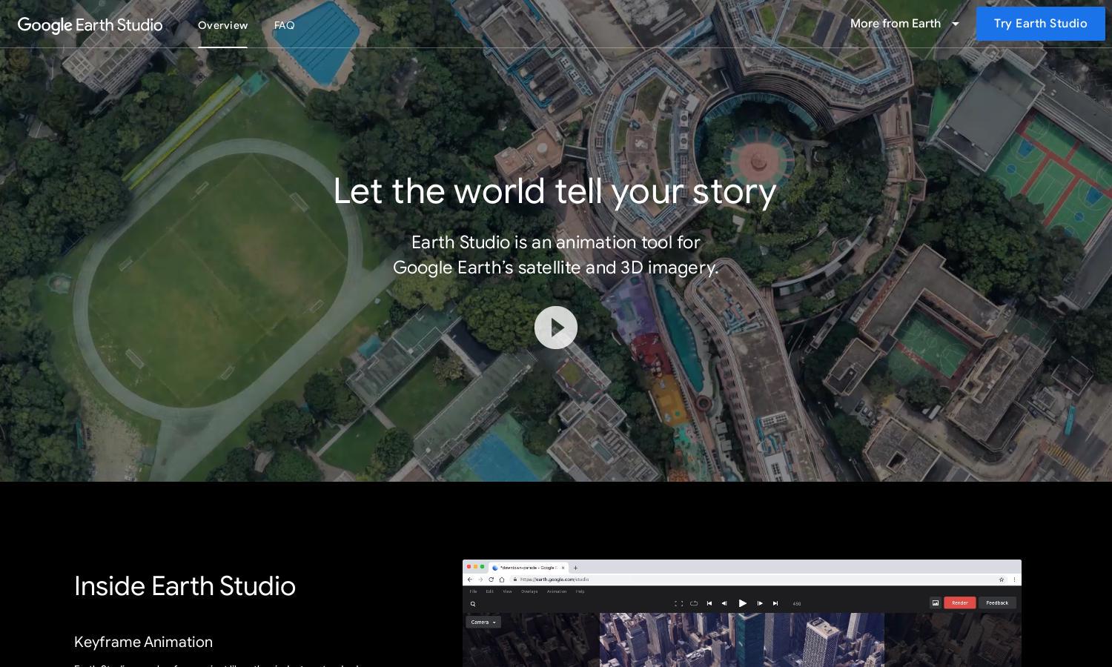The width and height of the screenshot is (1112, 667).
Task: Click the step-back frame icon in the preview
Action: click(x=724, y=603)
